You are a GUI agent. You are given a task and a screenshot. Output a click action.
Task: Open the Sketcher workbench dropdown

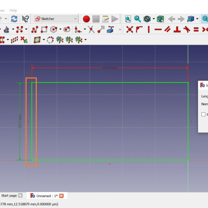pos(56,19)
